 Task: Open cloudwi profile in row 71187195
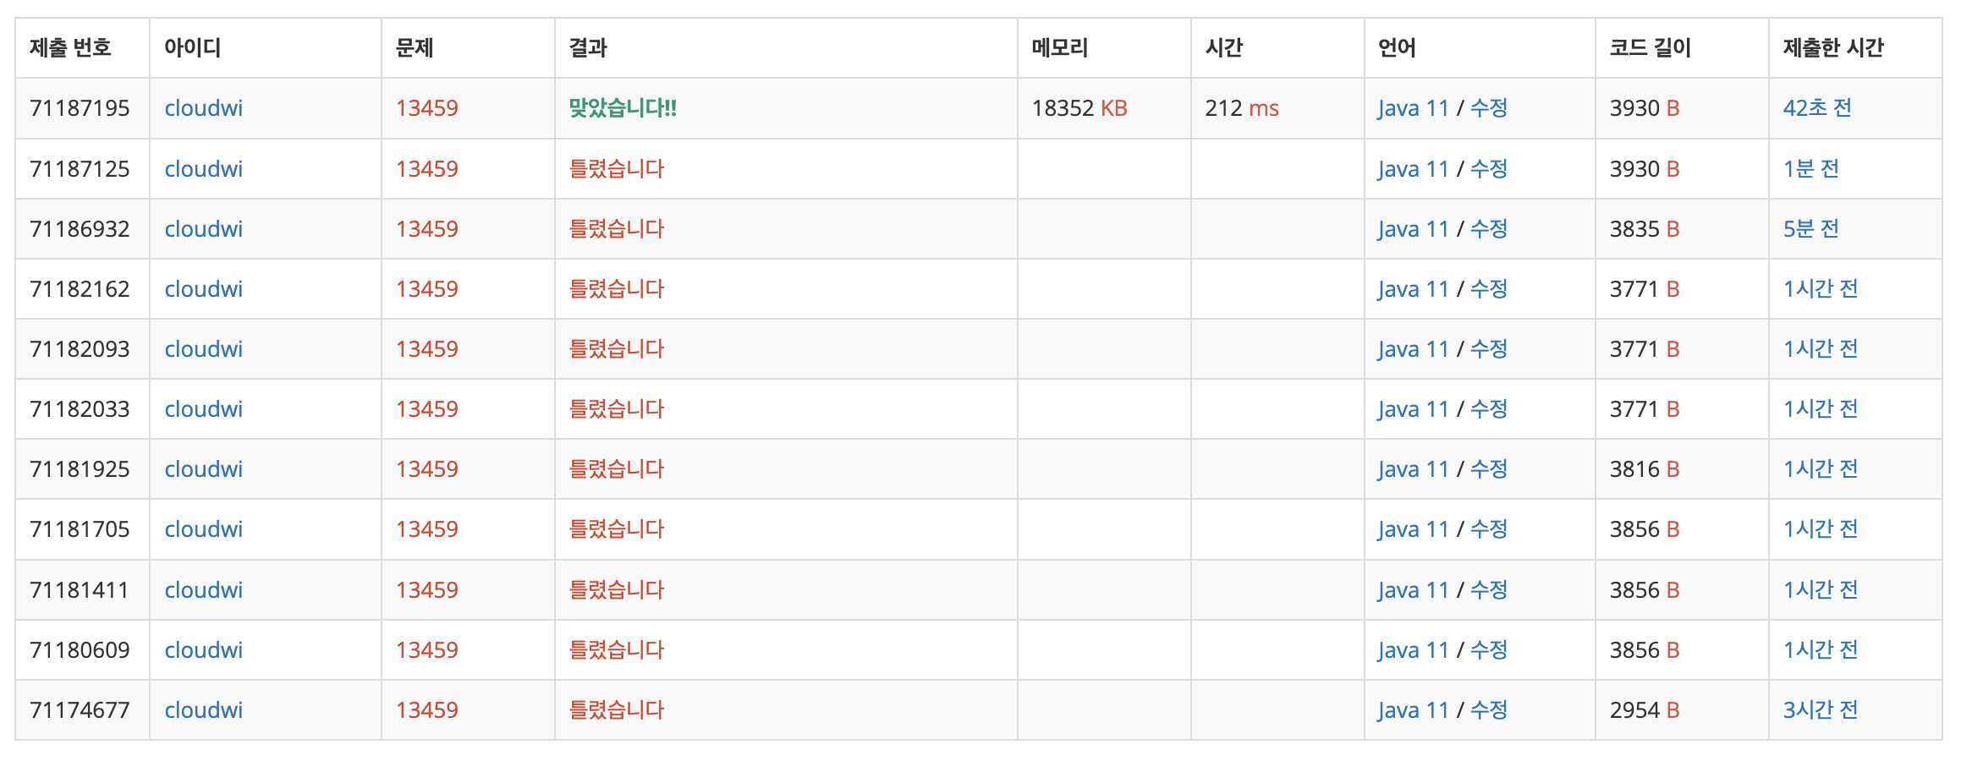(x=203, y=108)
